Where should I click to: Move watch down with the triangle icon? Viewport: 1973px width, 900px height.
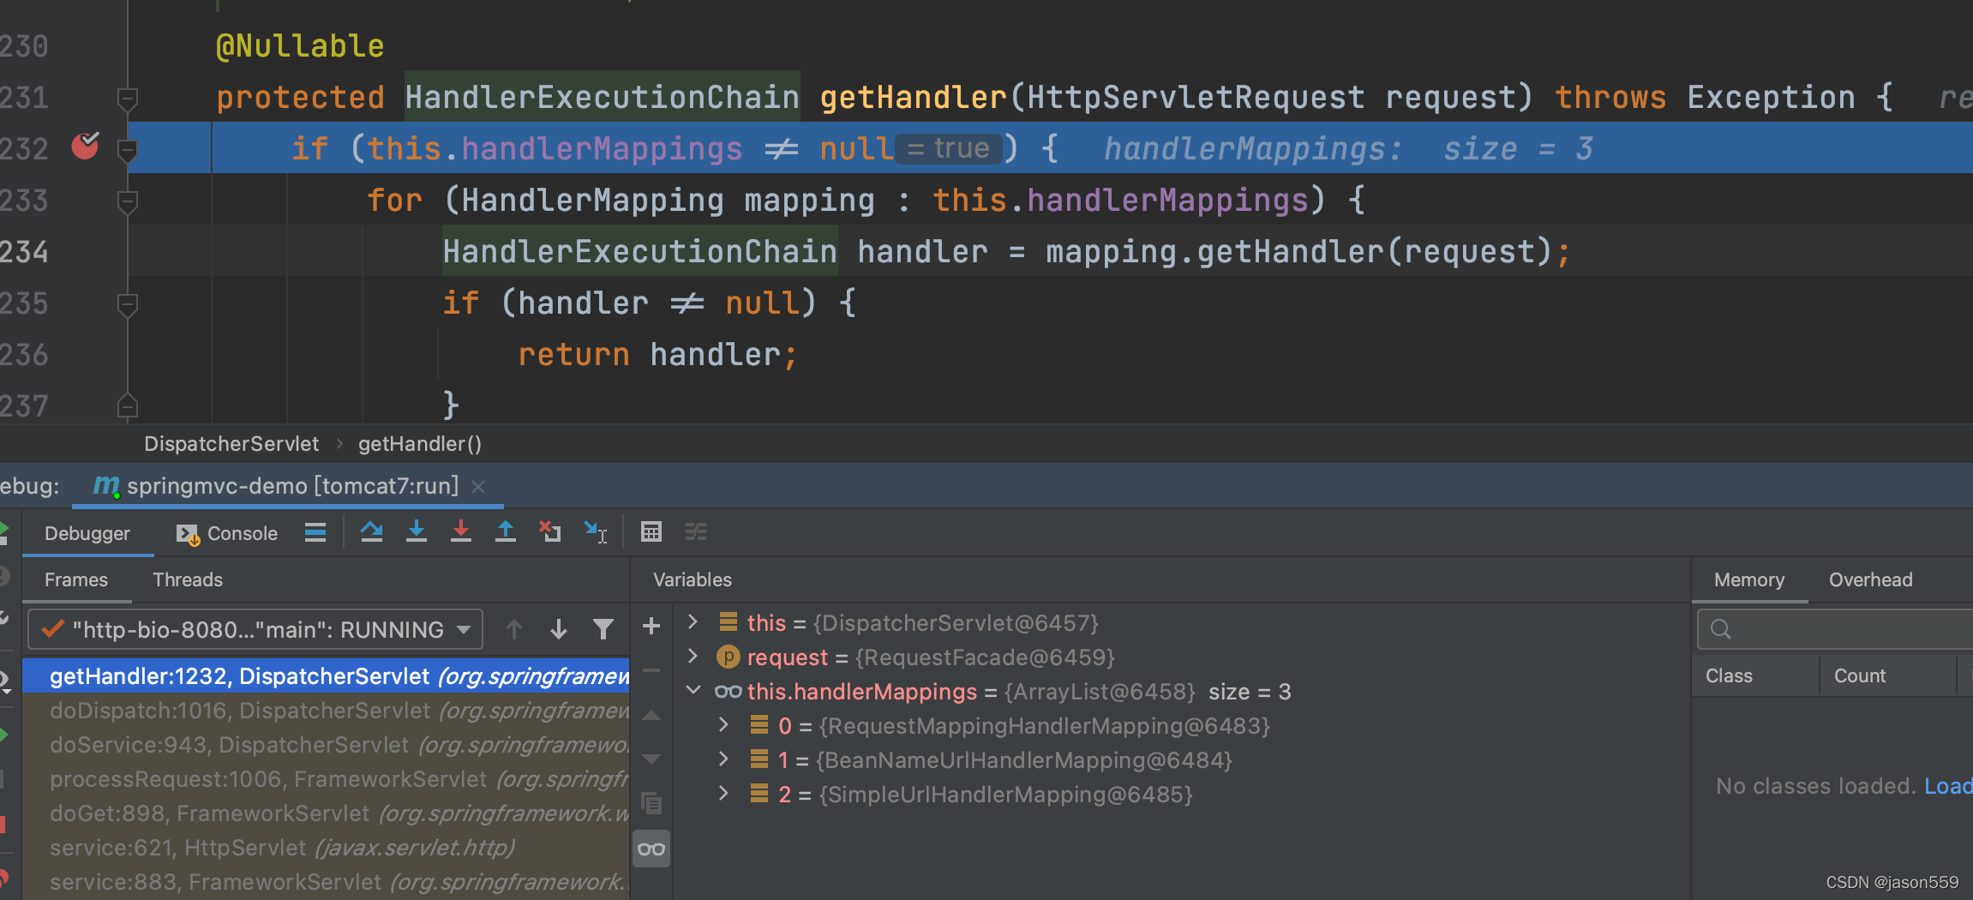[651, 759]
